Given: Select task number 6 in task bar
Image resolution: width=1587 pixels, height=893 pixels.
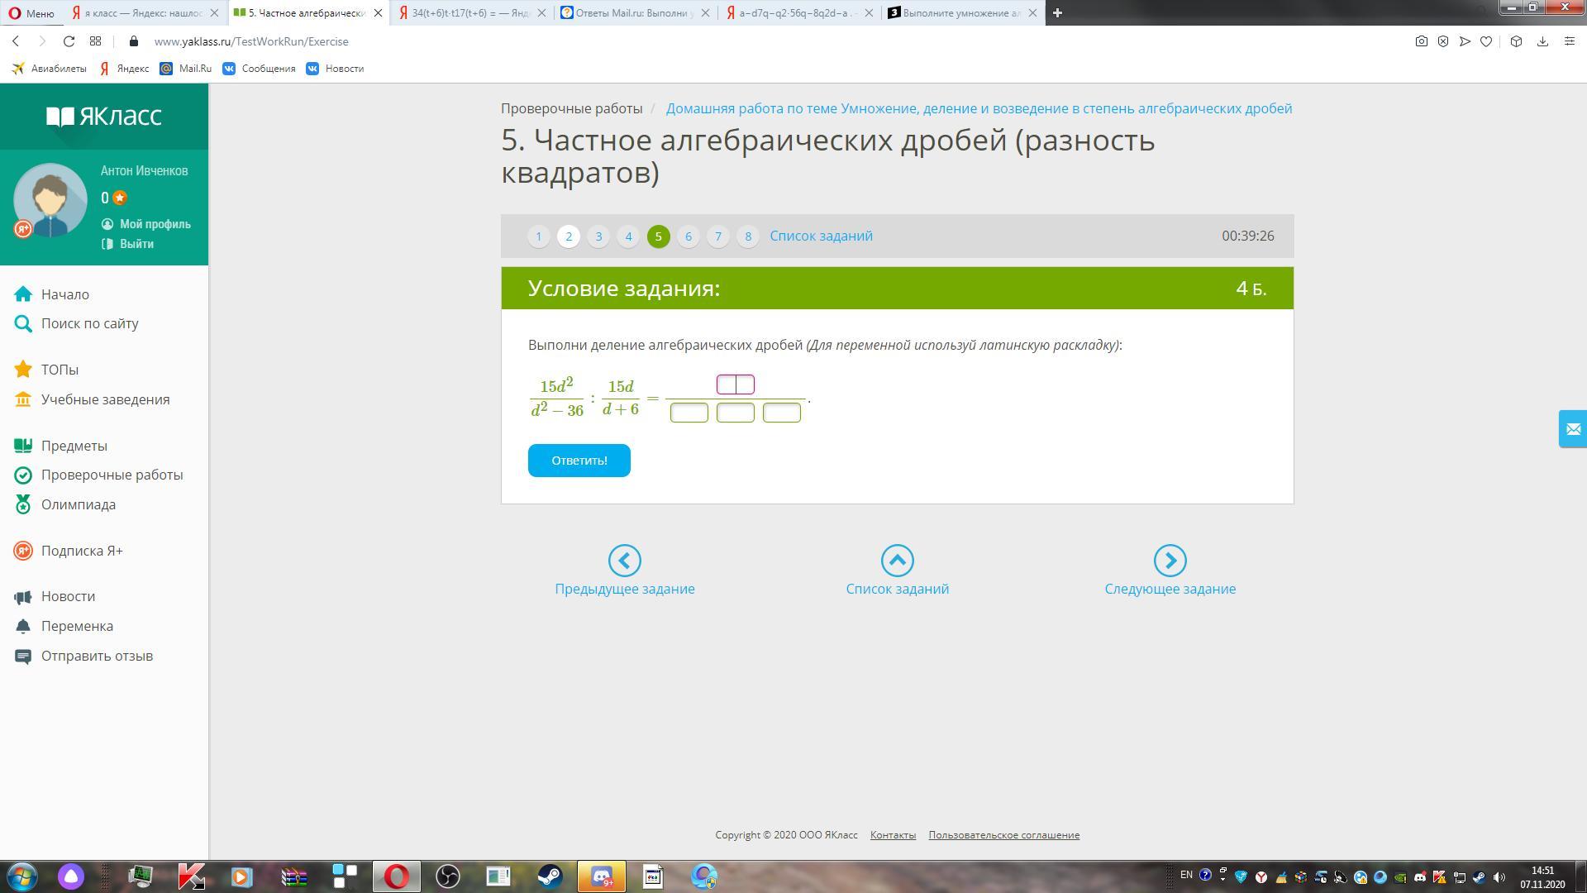Looking at the screenshot, I should click(688, 236).
